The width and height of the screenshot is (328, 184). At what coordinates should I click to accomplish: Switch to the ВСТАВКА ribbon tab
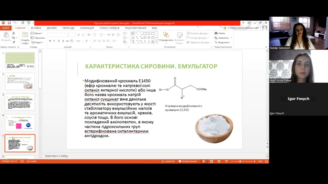point(36,28)
